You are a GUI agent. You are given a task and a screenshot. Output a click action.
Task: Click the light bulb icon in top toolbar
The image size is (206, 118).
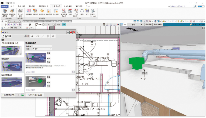(178, 21)
